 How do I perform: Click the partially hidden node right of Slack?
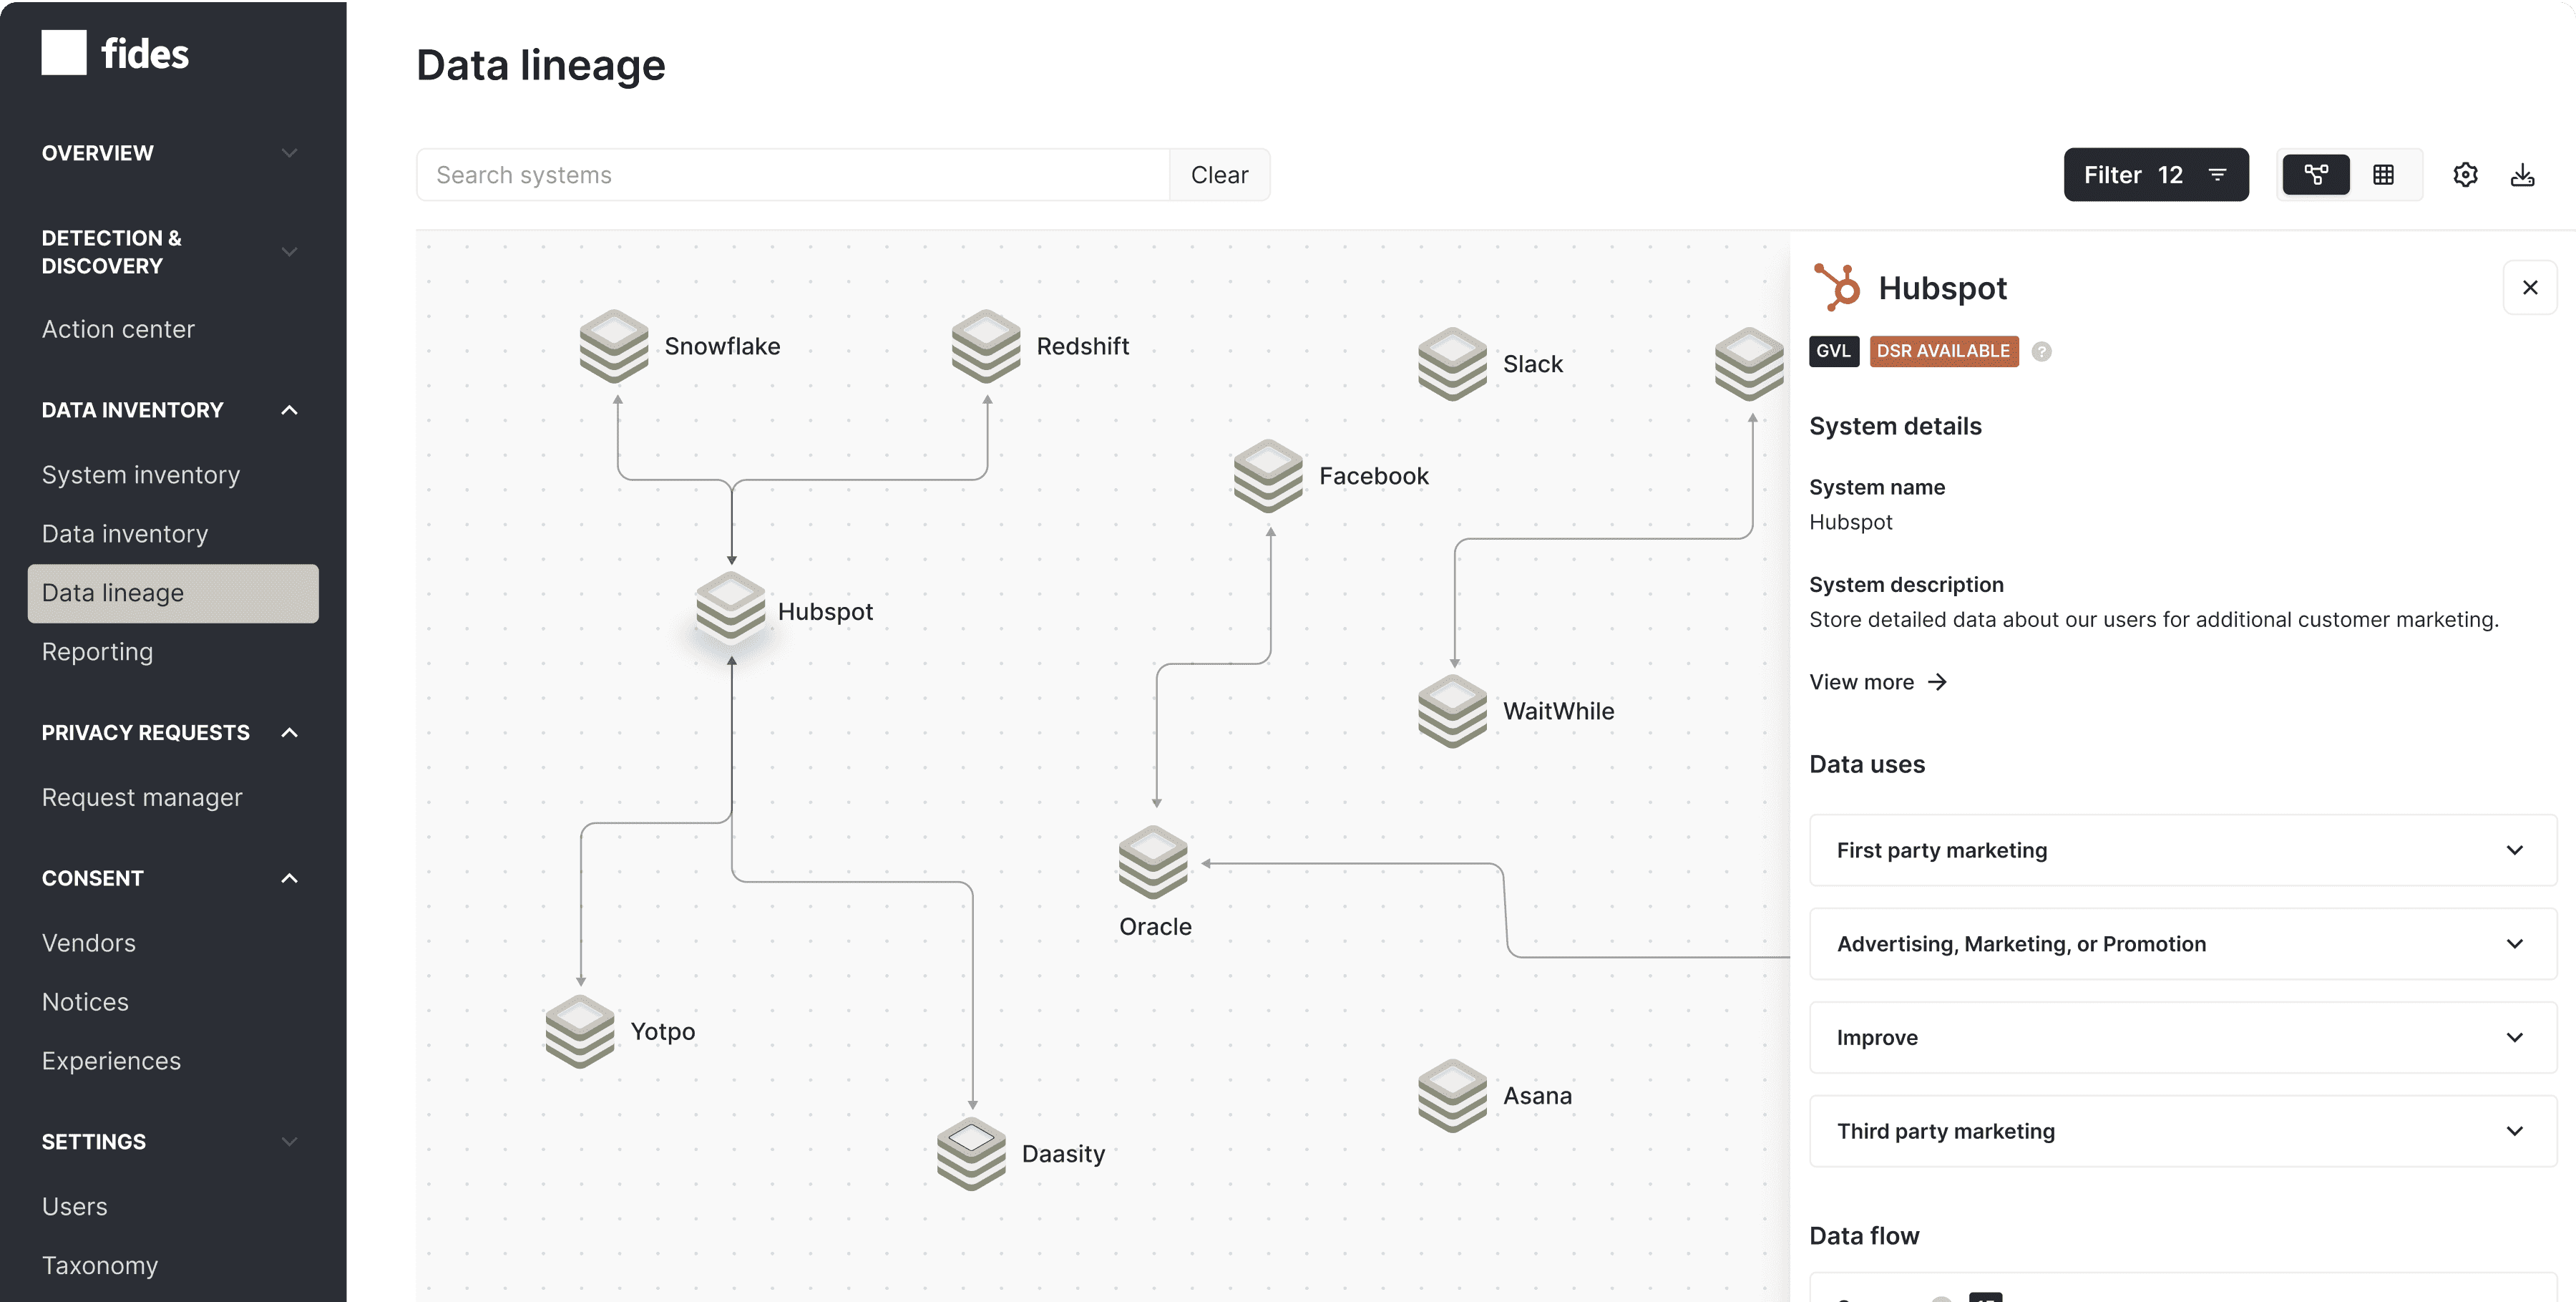(1750, 364)
